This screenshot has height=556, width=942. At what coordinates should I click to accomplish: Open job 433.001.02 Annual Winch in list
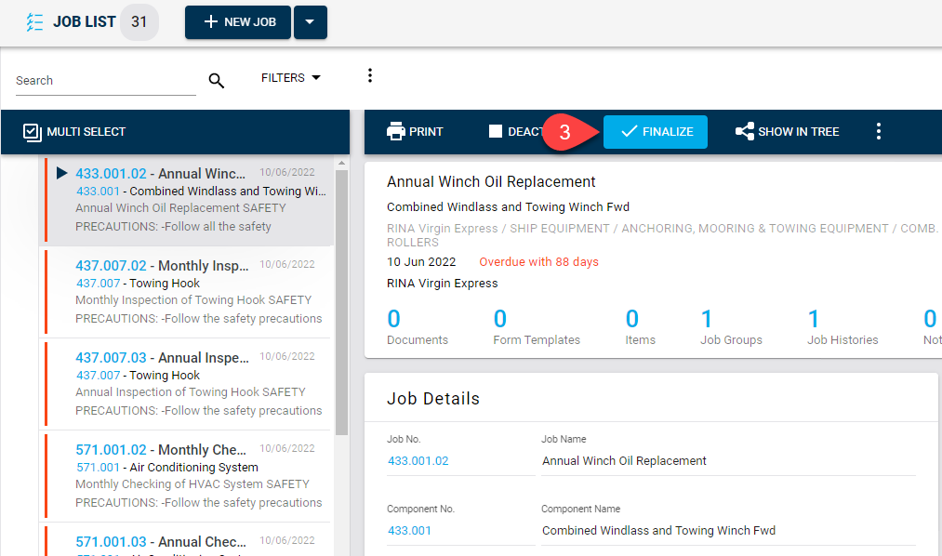(x=160, y=174)
